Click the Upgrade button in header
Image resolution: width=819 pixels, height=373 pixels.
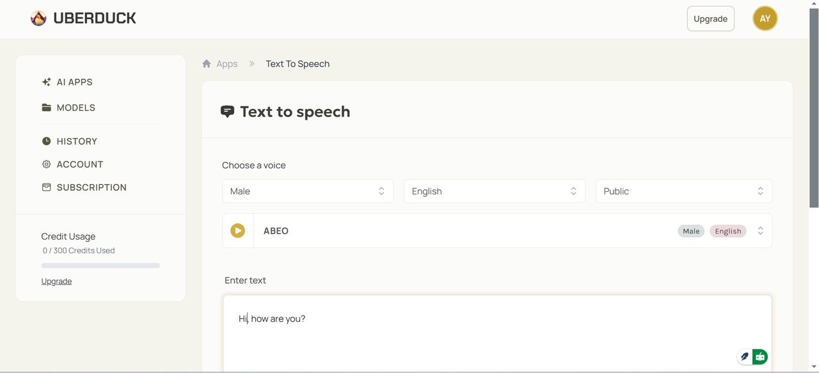(x=710, y=19)
